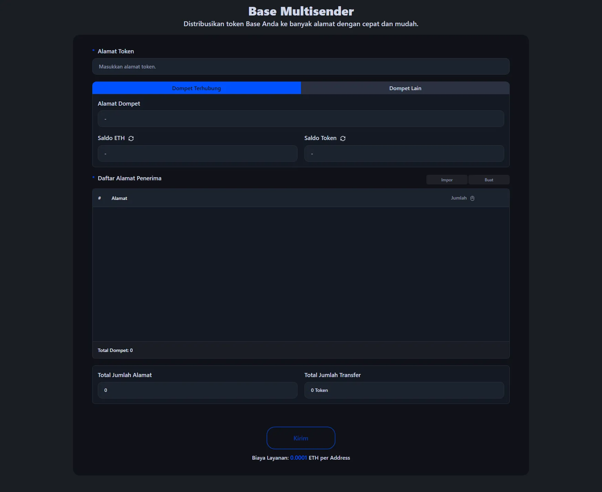The height and width of the screenshot is (492, 602).
Task: Click the Alamat Dompet field
Action: [301, 119]
